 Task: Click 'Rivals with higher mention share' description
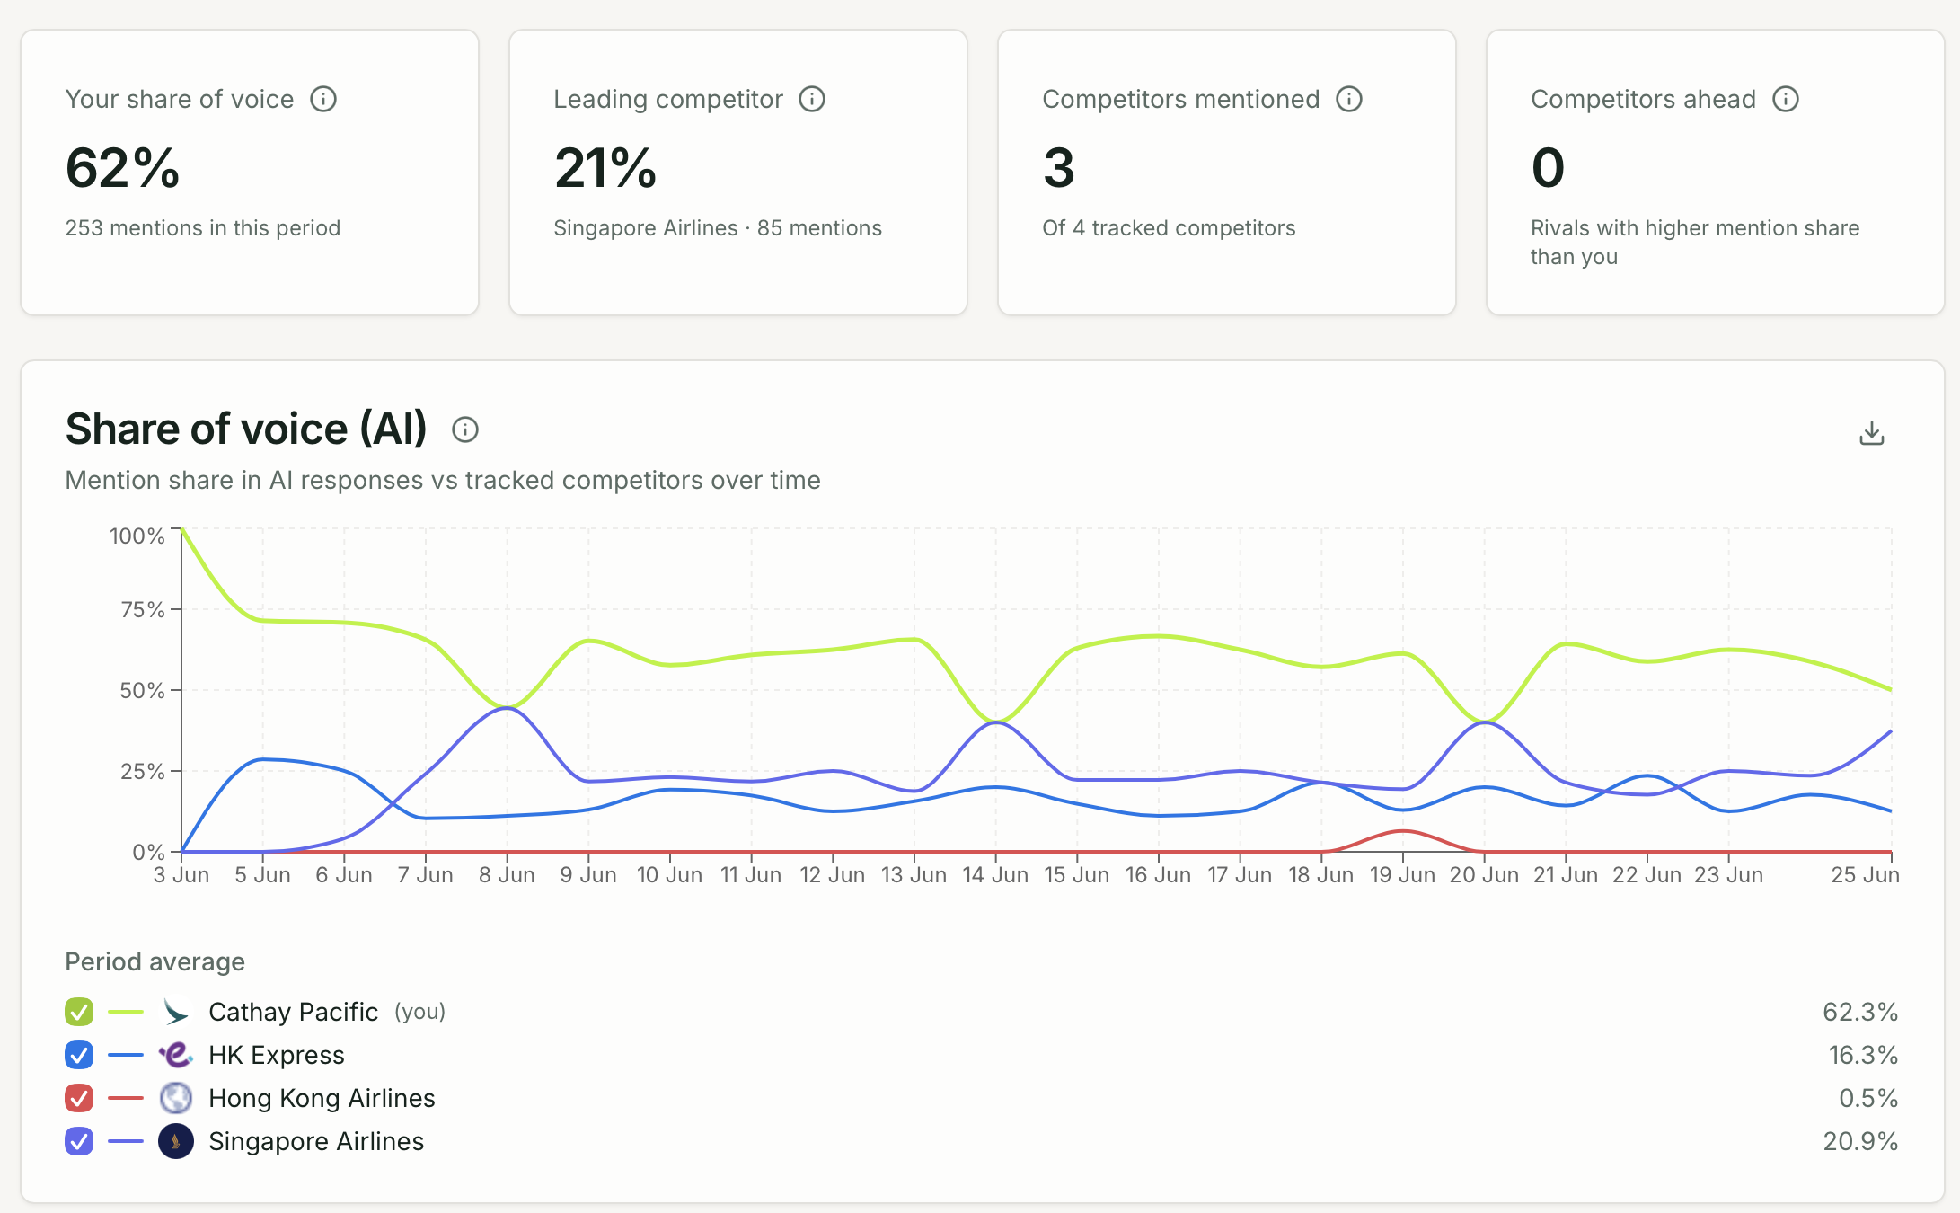point(1695,243)
